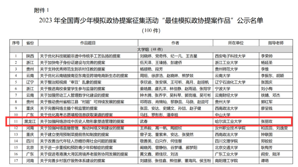Click the 黑龙江 province cell
This screenshot has width=298, height=167.
pyautogui.click(x=30, y=122)
